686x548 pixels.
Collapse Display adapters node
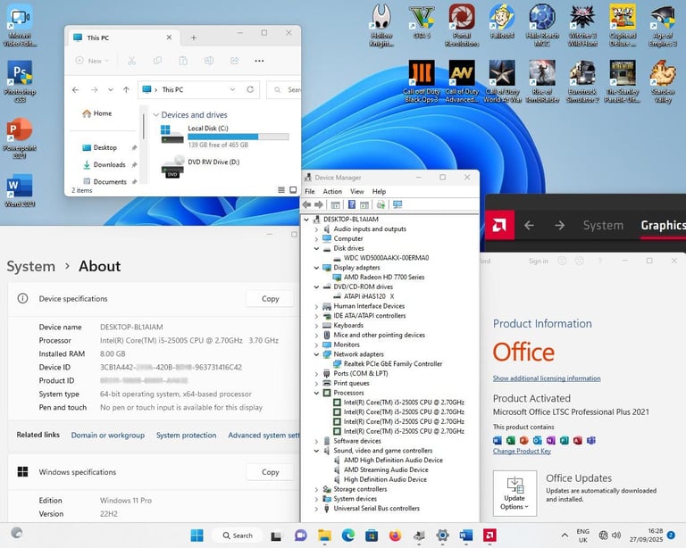pyautogui.click(x=316, y=268)
